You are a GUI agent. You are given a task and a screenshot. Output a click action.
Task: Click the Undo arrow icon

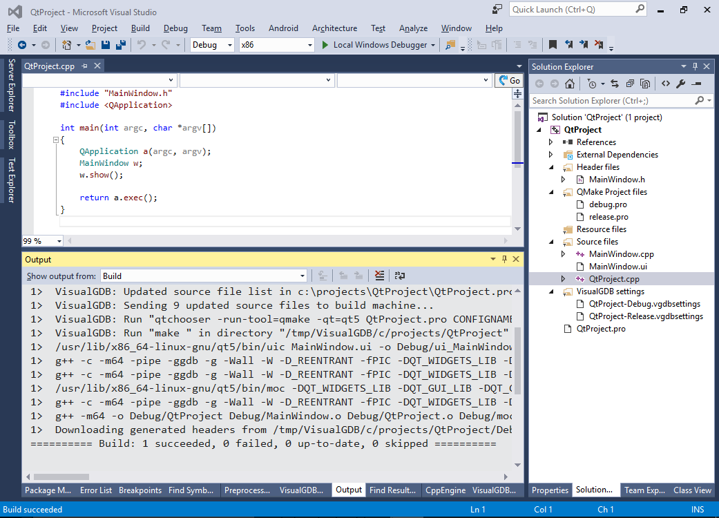[x=142, y=45]
